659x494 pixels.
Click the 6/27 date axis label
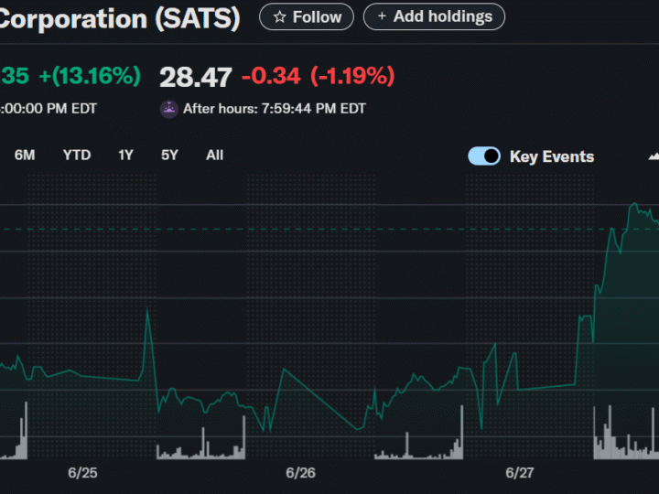520,473
